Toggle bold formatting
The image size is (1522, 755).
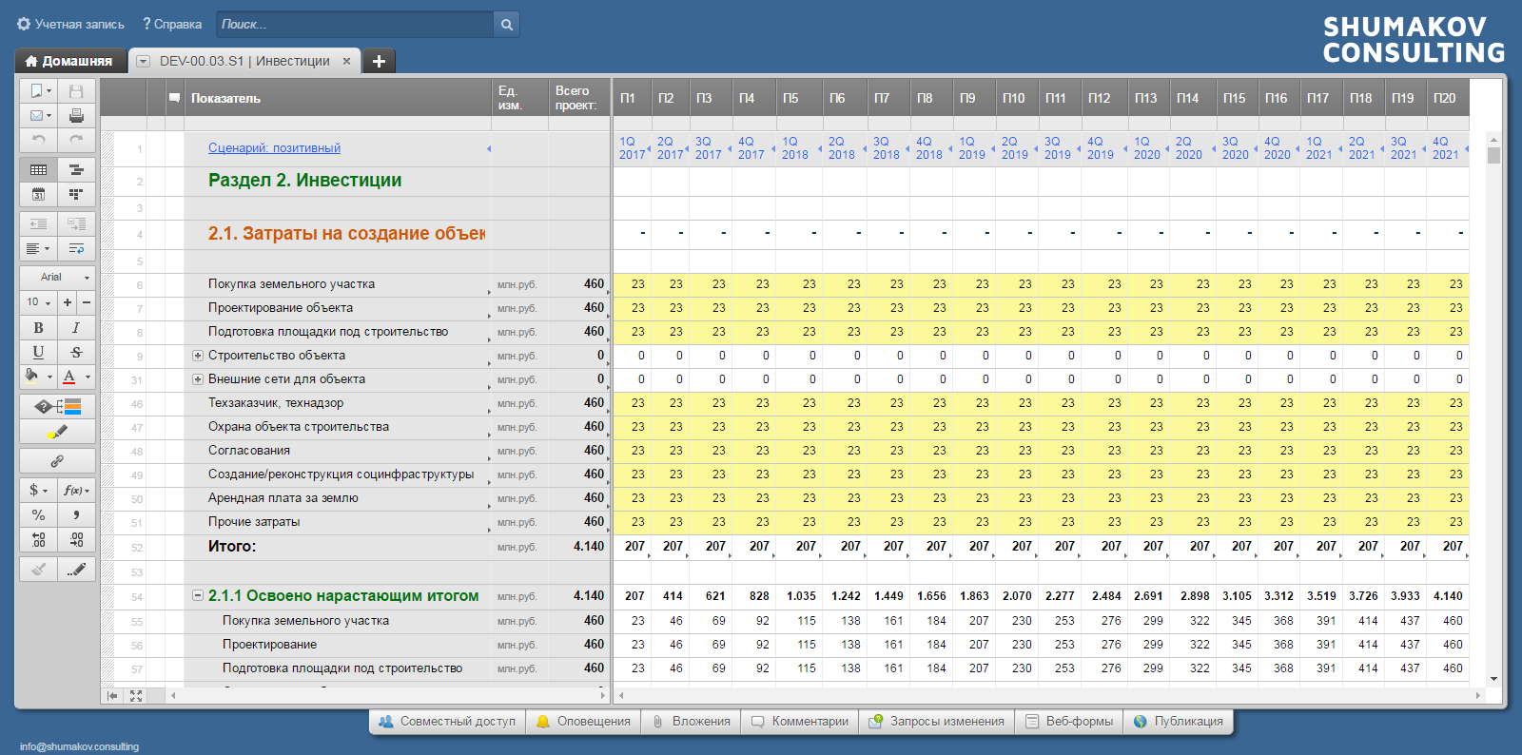(38, 327)
